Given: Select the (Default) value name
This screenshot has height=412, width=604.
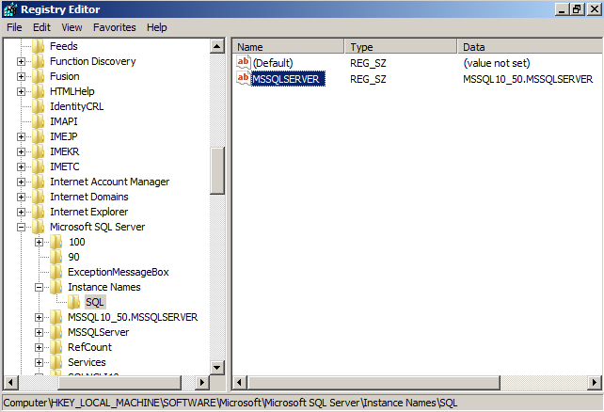Looking at the screenshot, I should pyautogui.click(x=273, y=63).
